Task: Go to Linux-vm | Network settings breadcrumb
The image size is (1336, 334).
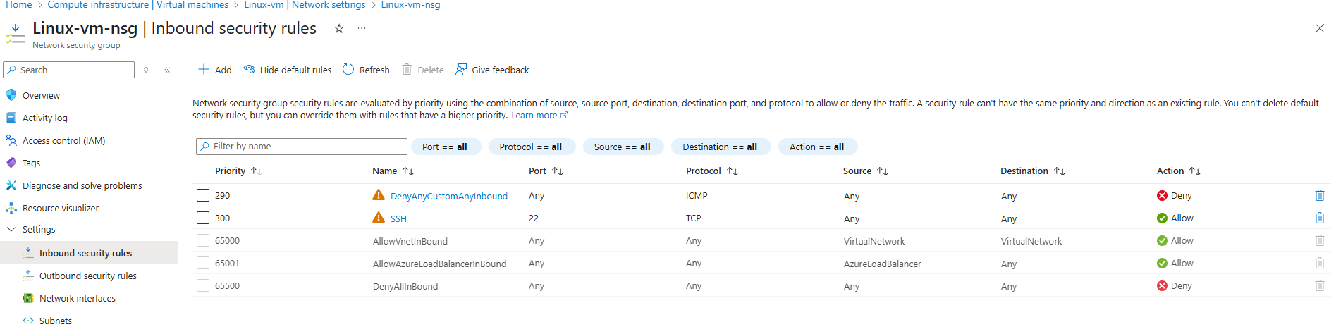Action: point(305,5)
